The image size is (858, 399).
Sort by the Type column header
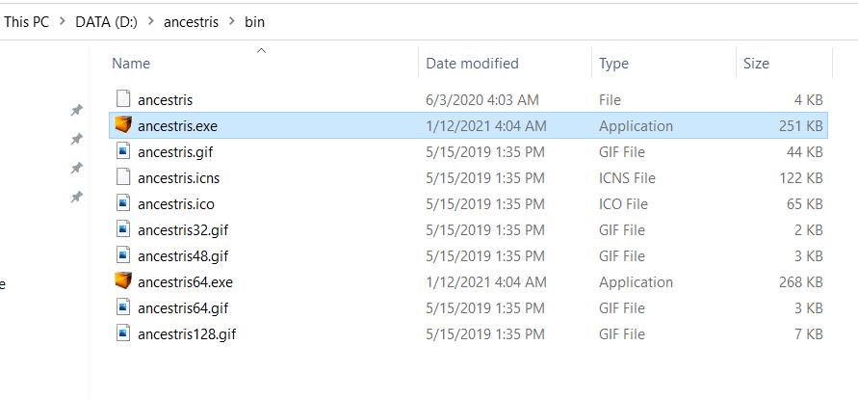click(x=613, y=64)
